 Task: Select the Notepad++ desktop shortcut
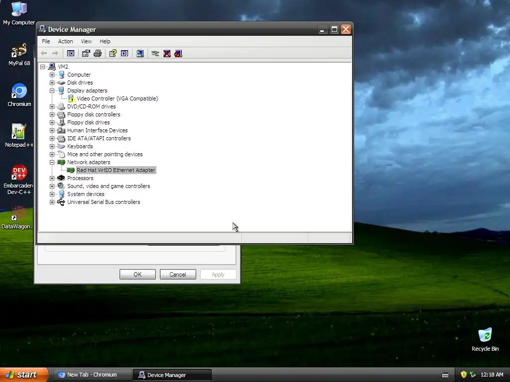(19, 136)
